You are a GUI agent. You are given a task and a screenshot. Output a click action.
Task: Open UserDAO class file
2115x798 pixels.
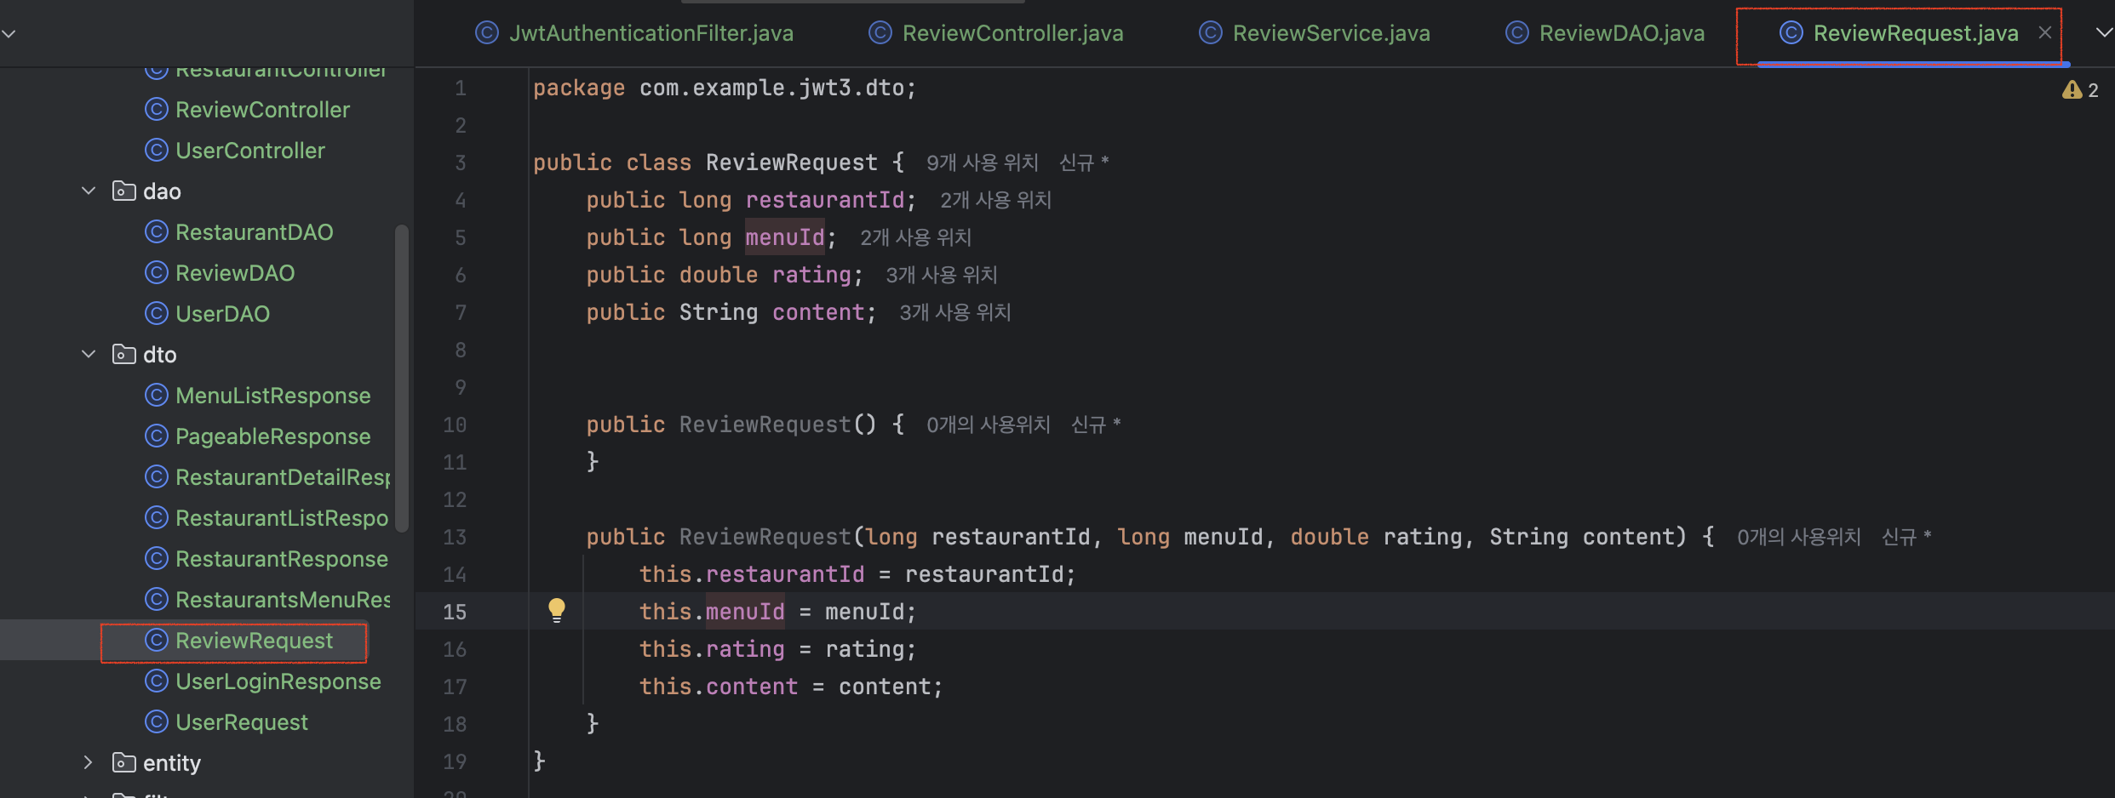[x=222, y=314]
